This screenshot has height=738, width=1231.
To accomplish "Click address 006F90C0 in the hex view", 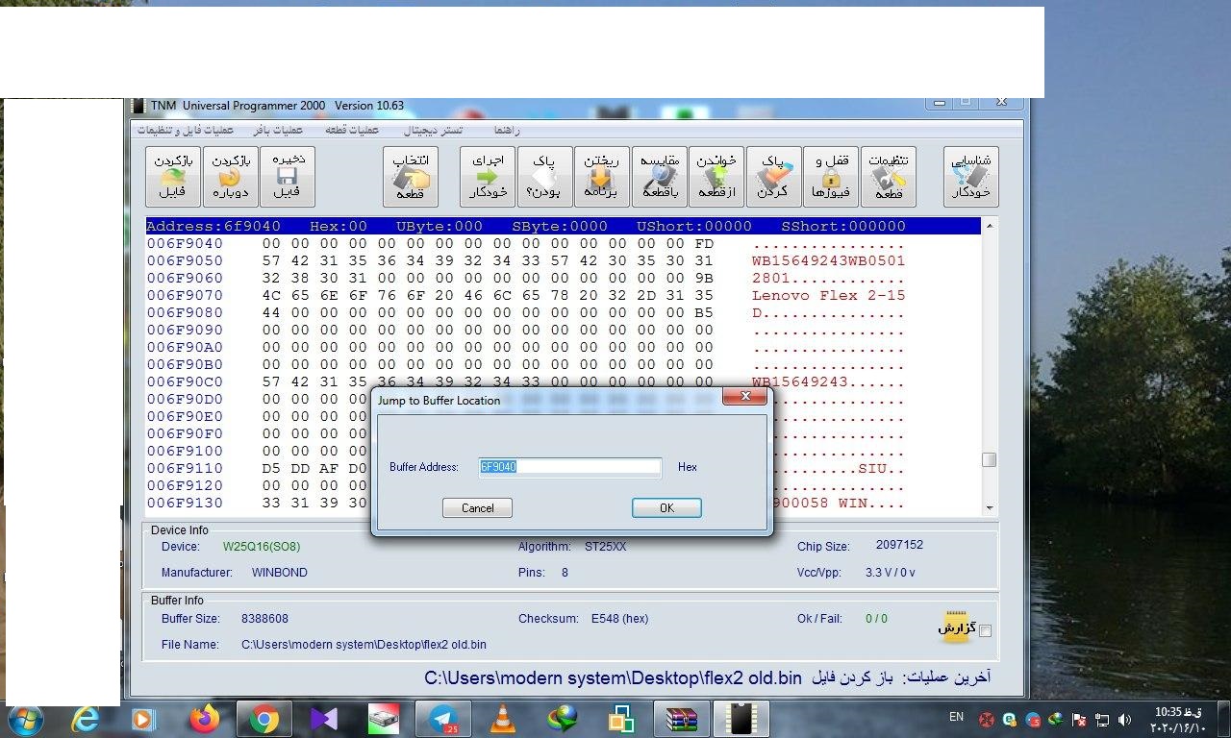I will (x=185, y=381).
